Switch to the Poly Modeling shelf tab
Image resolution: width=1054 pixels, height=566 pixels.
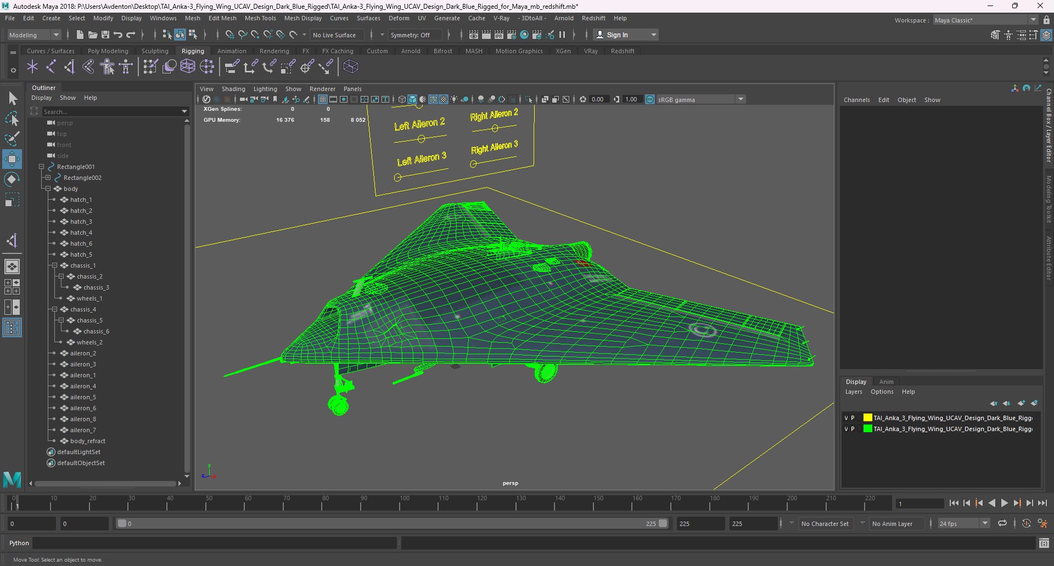(108, 51)
